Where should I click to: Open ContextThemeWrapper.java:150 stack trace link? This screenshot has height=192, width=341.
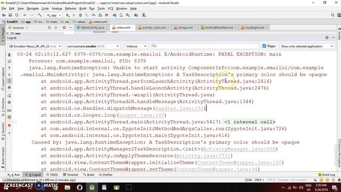tap(239, 163)
